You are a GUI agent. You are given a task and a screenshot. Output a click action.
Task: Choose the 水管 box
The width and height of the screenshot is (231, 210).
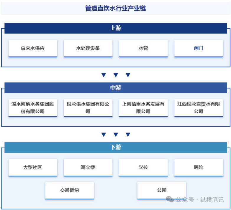(x=143, y=48)
